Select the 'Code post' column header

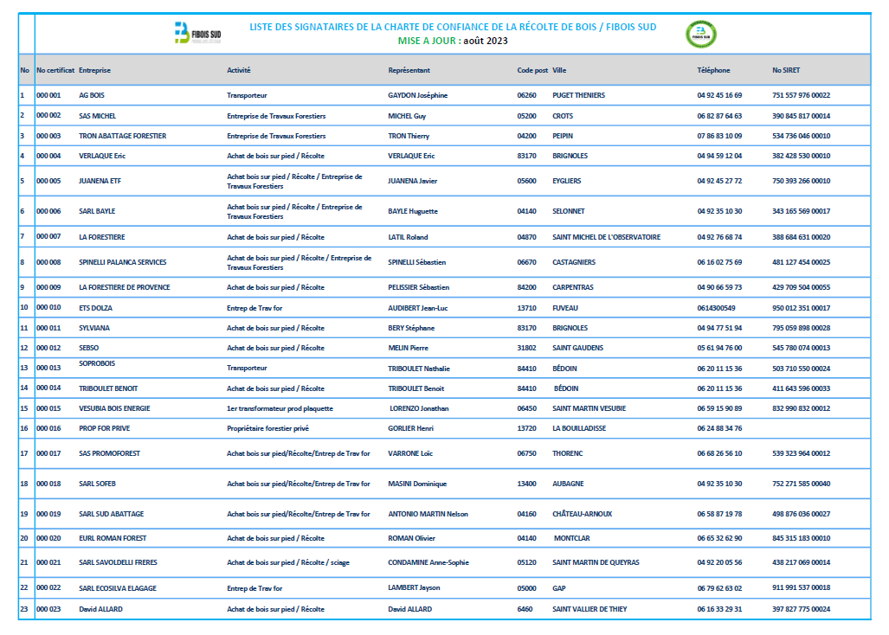pos(532,70)
